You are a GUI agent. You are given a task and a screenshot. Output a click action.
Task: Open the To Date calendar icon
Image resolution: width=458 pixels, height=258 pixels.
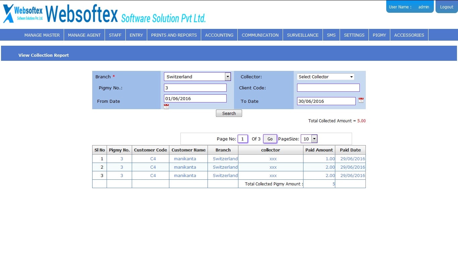click(361, 100)
